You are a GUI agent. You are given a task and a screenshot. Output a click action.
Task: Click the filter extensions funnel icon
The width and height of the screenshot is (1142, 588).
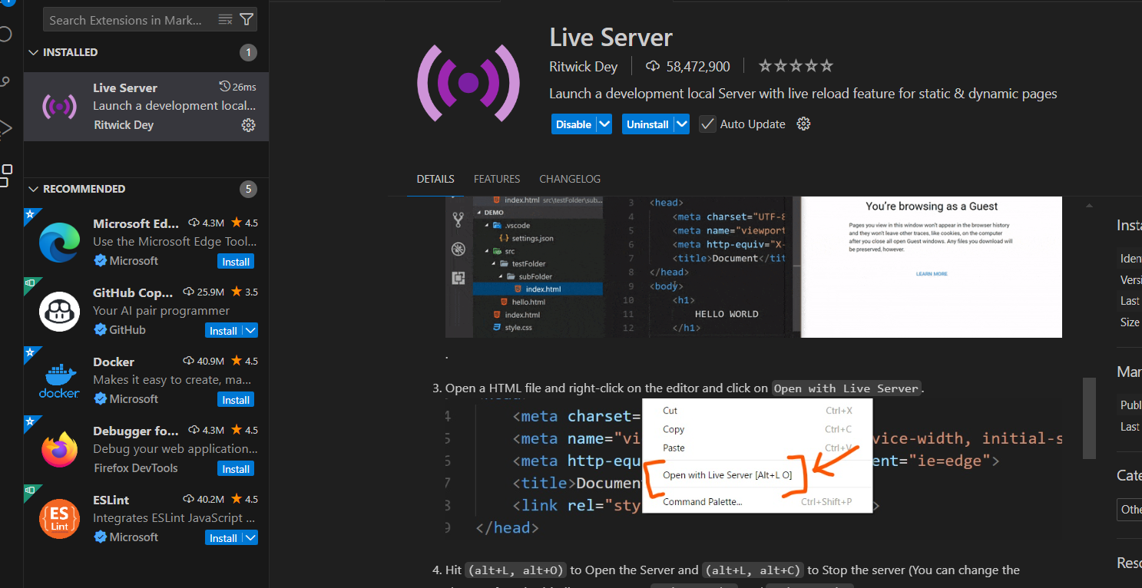pos(246,20)
